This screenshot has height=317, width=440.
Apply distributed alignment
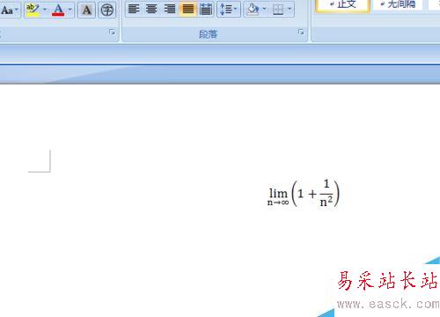[205, 9]
